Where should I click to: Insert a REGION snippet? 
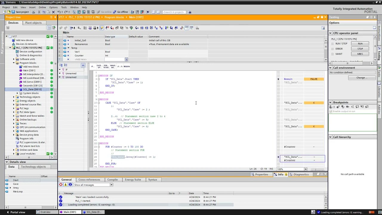click(x=127, y=66)
